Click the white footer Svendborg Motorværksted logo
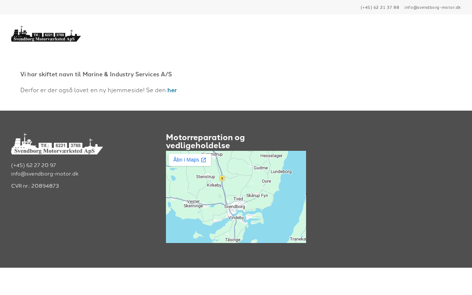 coord(57,143)
